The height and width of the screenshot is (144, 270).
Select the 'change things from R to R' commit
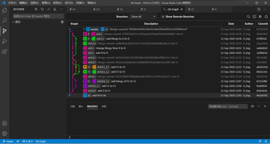coord(168,48)
